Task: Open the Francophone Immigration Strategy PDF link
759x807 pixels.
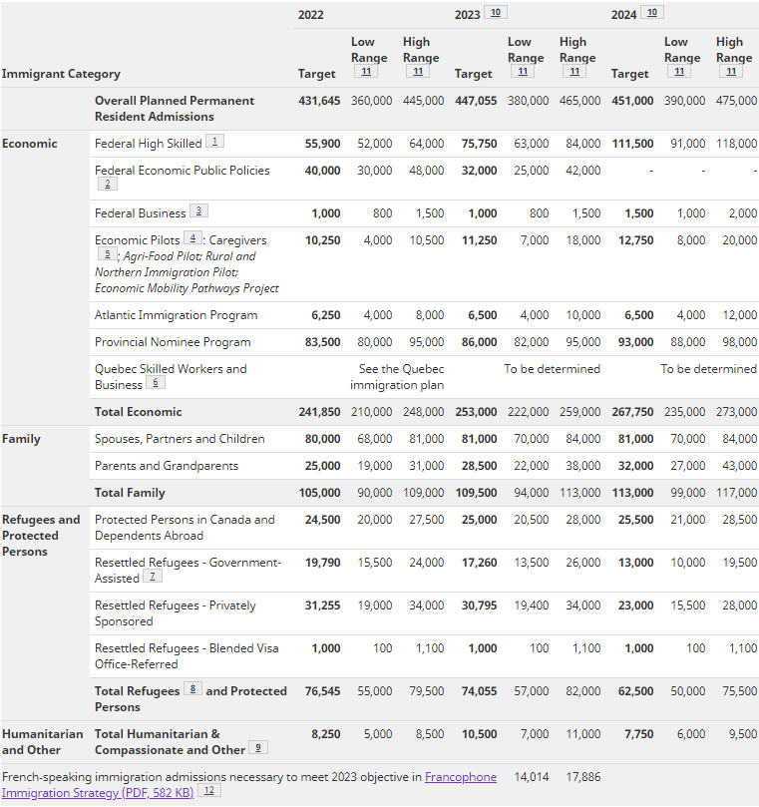Action: click(x=249, y=785)
